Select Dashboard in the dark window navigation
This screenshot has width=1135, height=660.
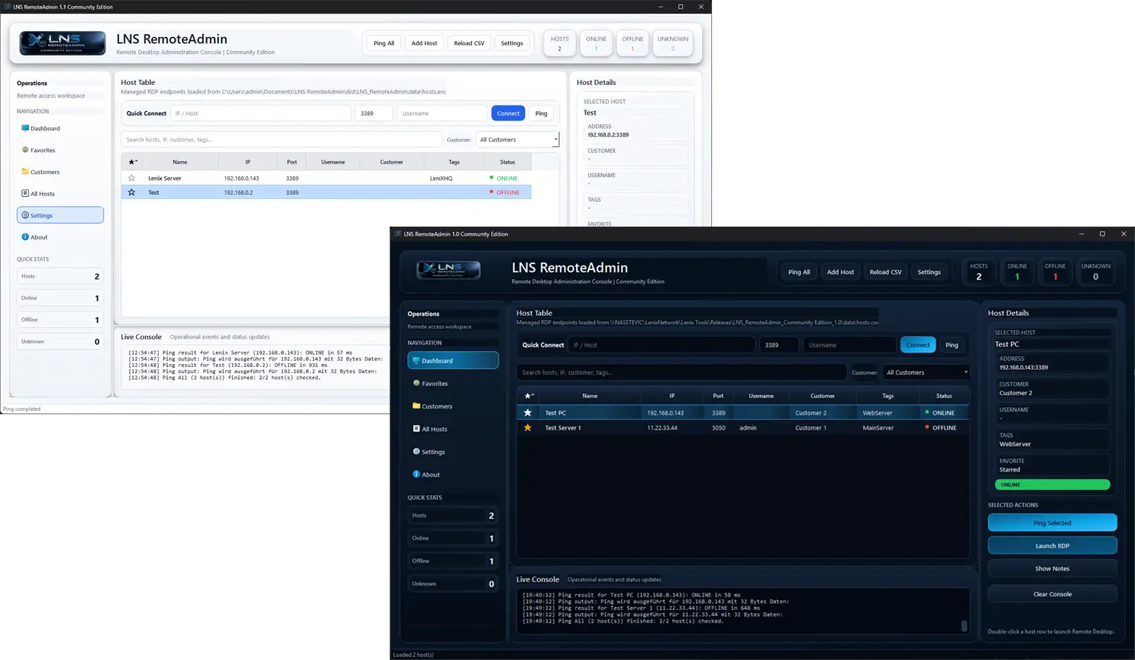pyautogui.click(x=453, y=360)
